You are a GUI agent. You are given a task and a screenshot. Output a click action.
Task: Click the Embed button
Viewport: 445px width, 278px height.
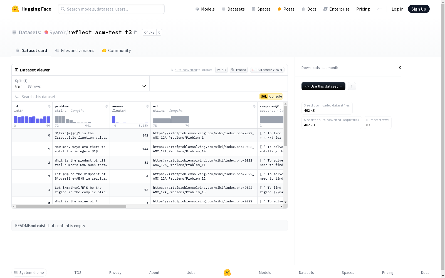tap(239, 70)
